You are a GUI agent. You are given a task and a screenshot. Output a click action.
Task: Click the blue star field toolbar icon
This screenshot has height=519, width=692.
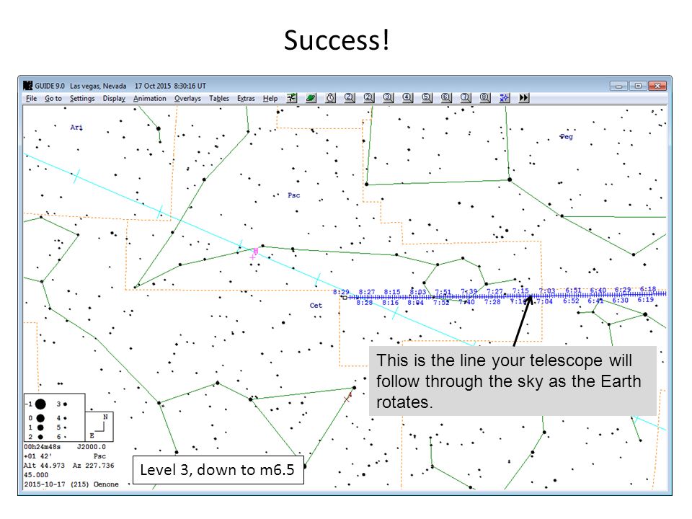[x=505, y=98]
